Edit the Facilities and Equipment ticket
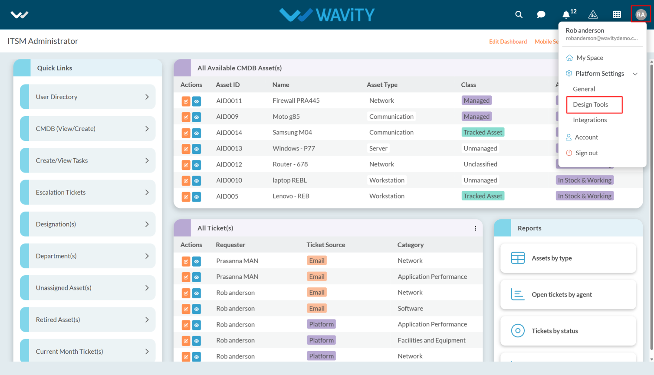The image size is (654, 375). tap(186, 341)
